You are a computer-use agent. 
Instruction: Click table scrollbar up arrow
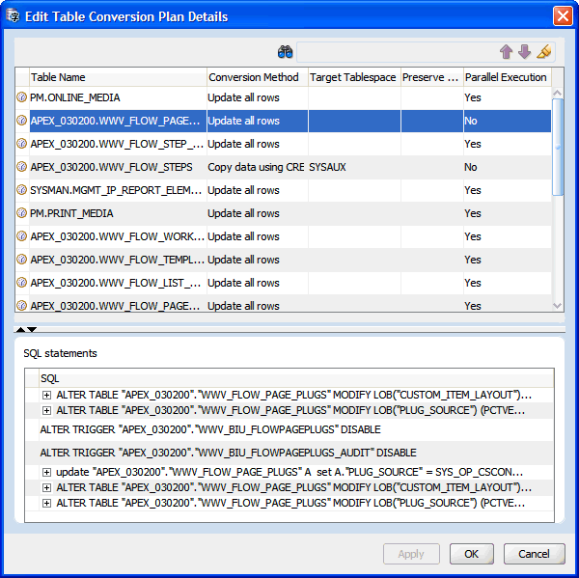point(557,93)
